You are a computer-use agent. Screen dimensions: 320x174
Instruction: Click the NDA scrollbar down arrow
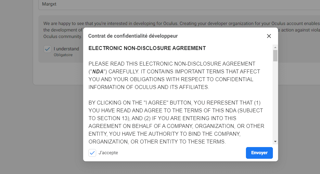pyautogui.click(x=275, y=142)
